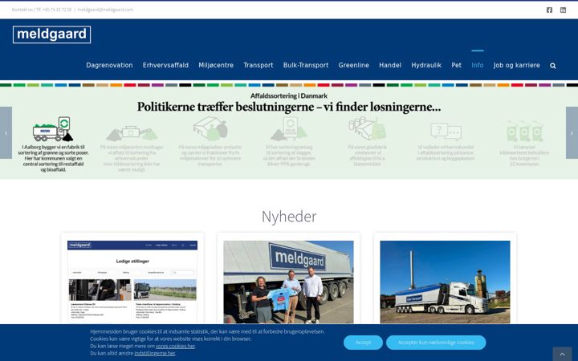This screenshot has width=578, height=361.
Task: Go to the previous slide with the left arrow
Action: click(6, 133)
